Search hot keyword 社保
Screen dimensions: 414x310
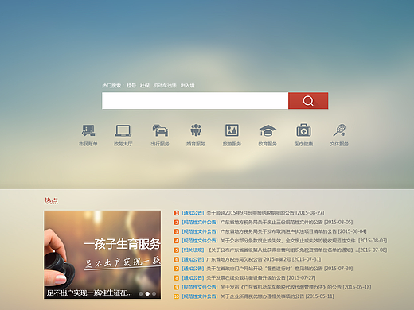point(145,86)
